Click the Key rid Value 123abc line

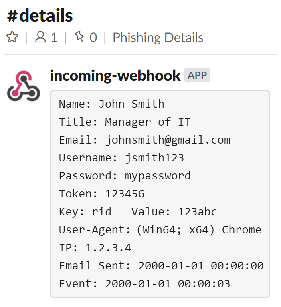[138, 212]
